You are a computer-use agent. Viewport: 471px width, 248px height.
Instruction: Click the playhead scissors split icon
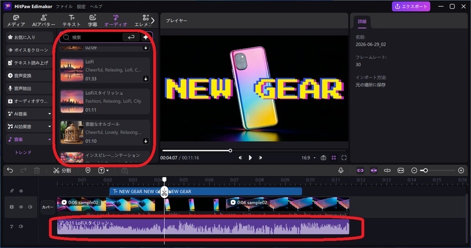pos(164,192)
